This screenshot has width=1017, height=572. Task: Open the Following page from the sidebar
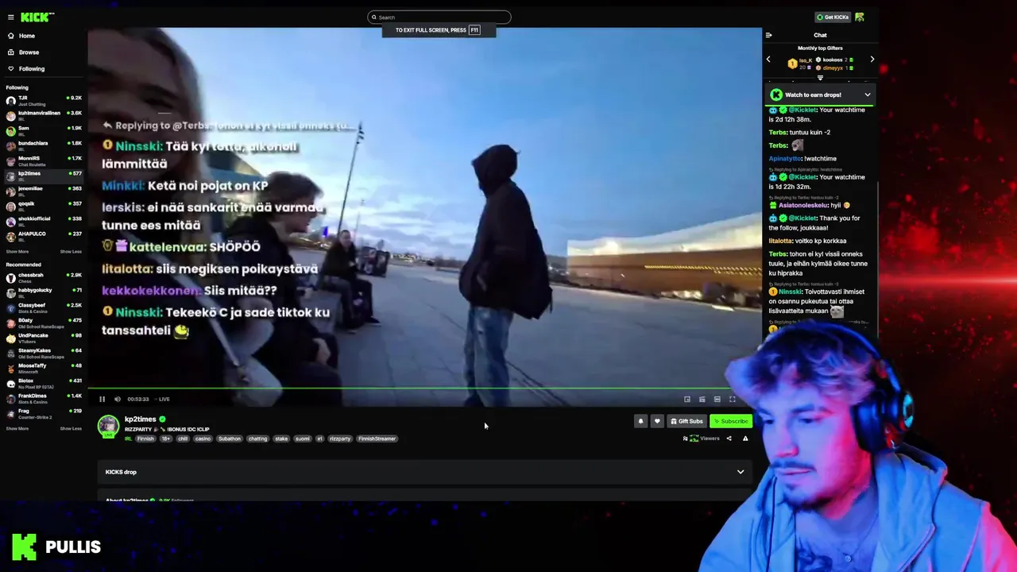pos(26,68)
